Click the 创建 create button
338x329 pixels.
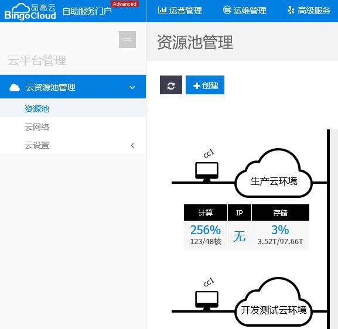pos(205,85)
